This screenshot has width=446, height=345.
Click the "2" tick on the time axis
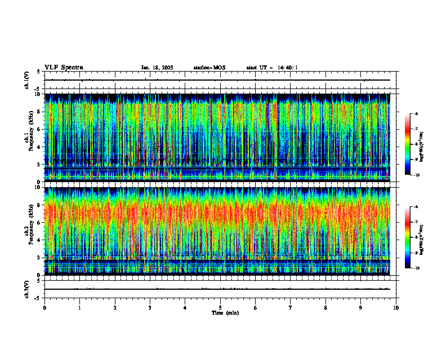coord(115,308)
